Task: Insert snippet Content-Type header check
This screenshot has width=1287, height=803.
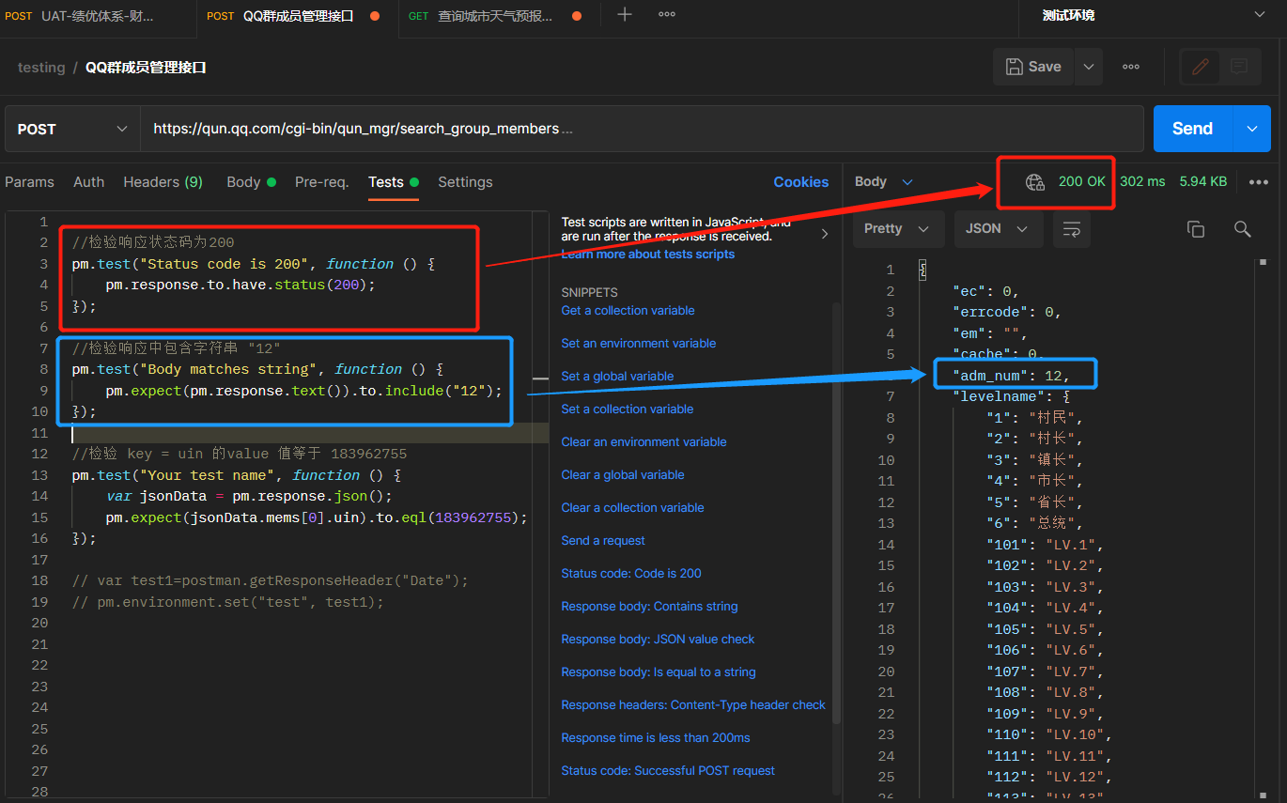Action: pos(693,705)
